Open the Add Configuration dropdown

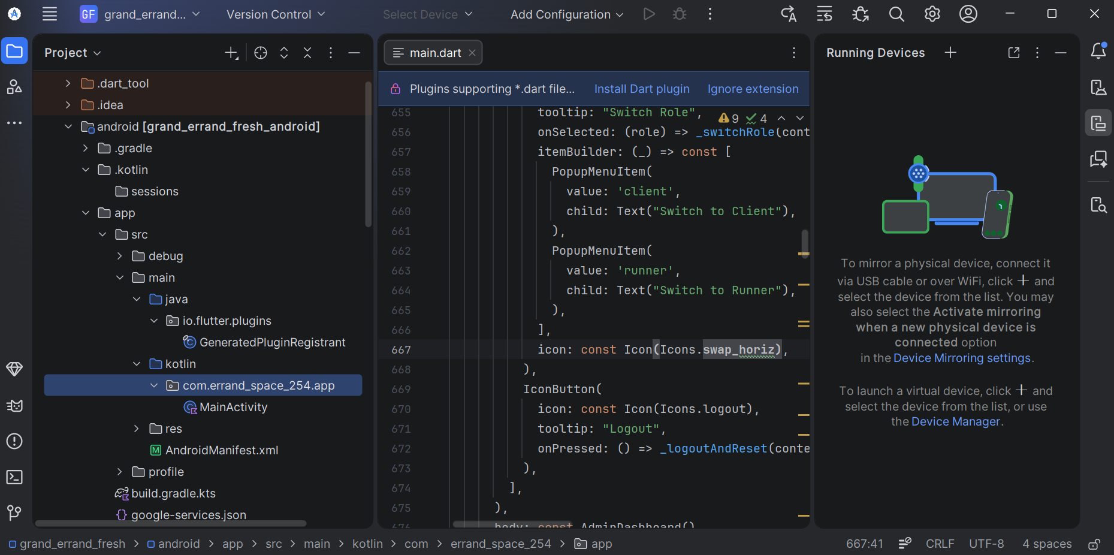click(566, 14)
